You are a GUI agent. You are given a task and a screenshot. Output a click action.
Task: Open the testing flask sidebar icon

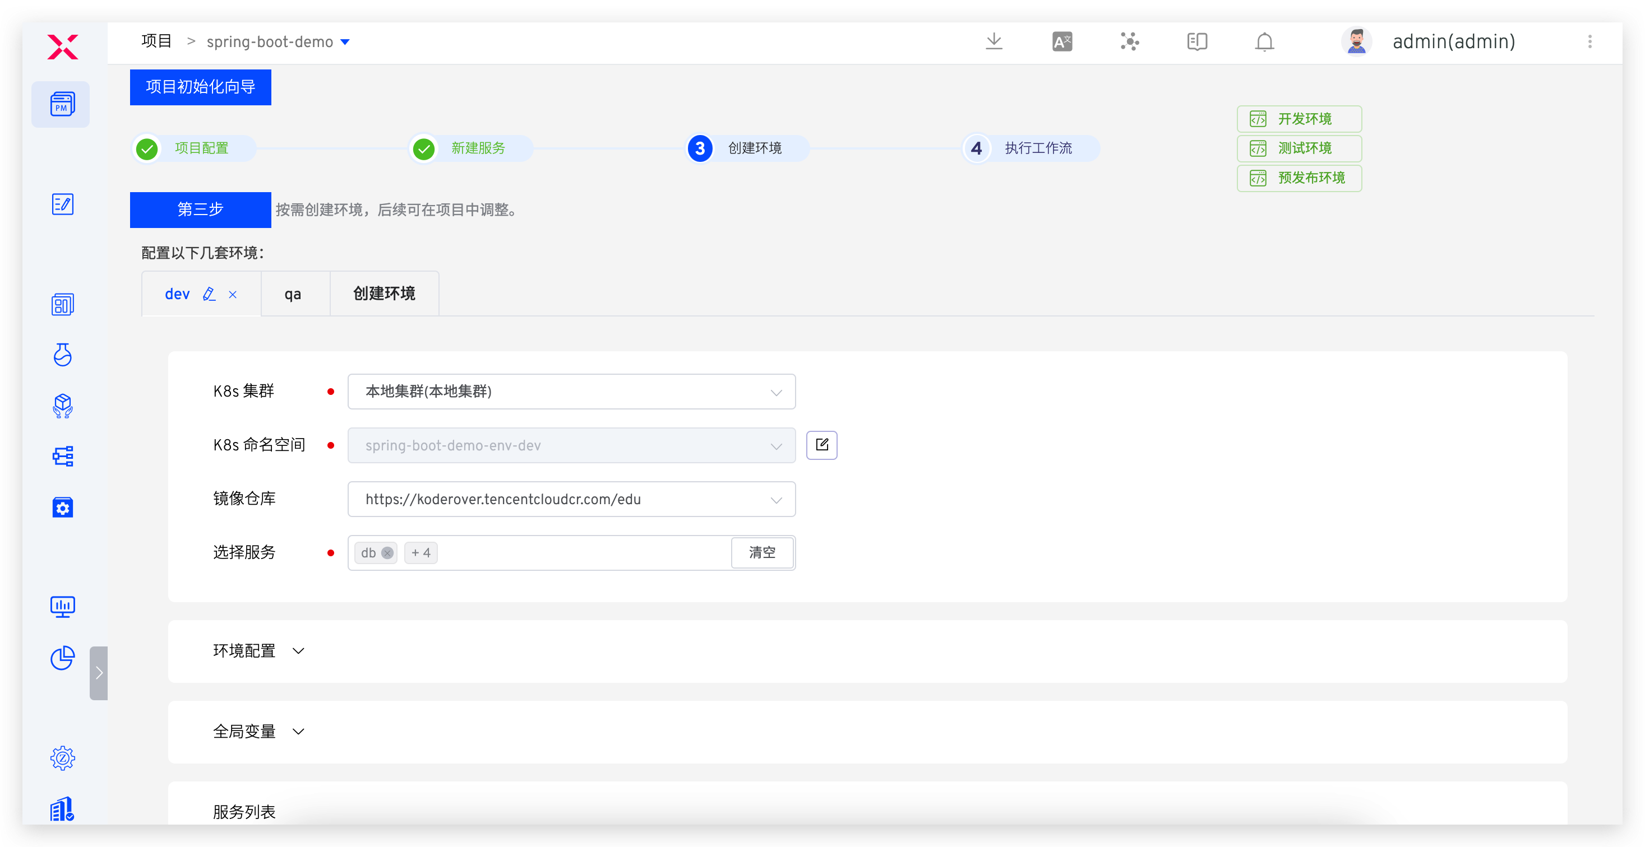[63, 355]
